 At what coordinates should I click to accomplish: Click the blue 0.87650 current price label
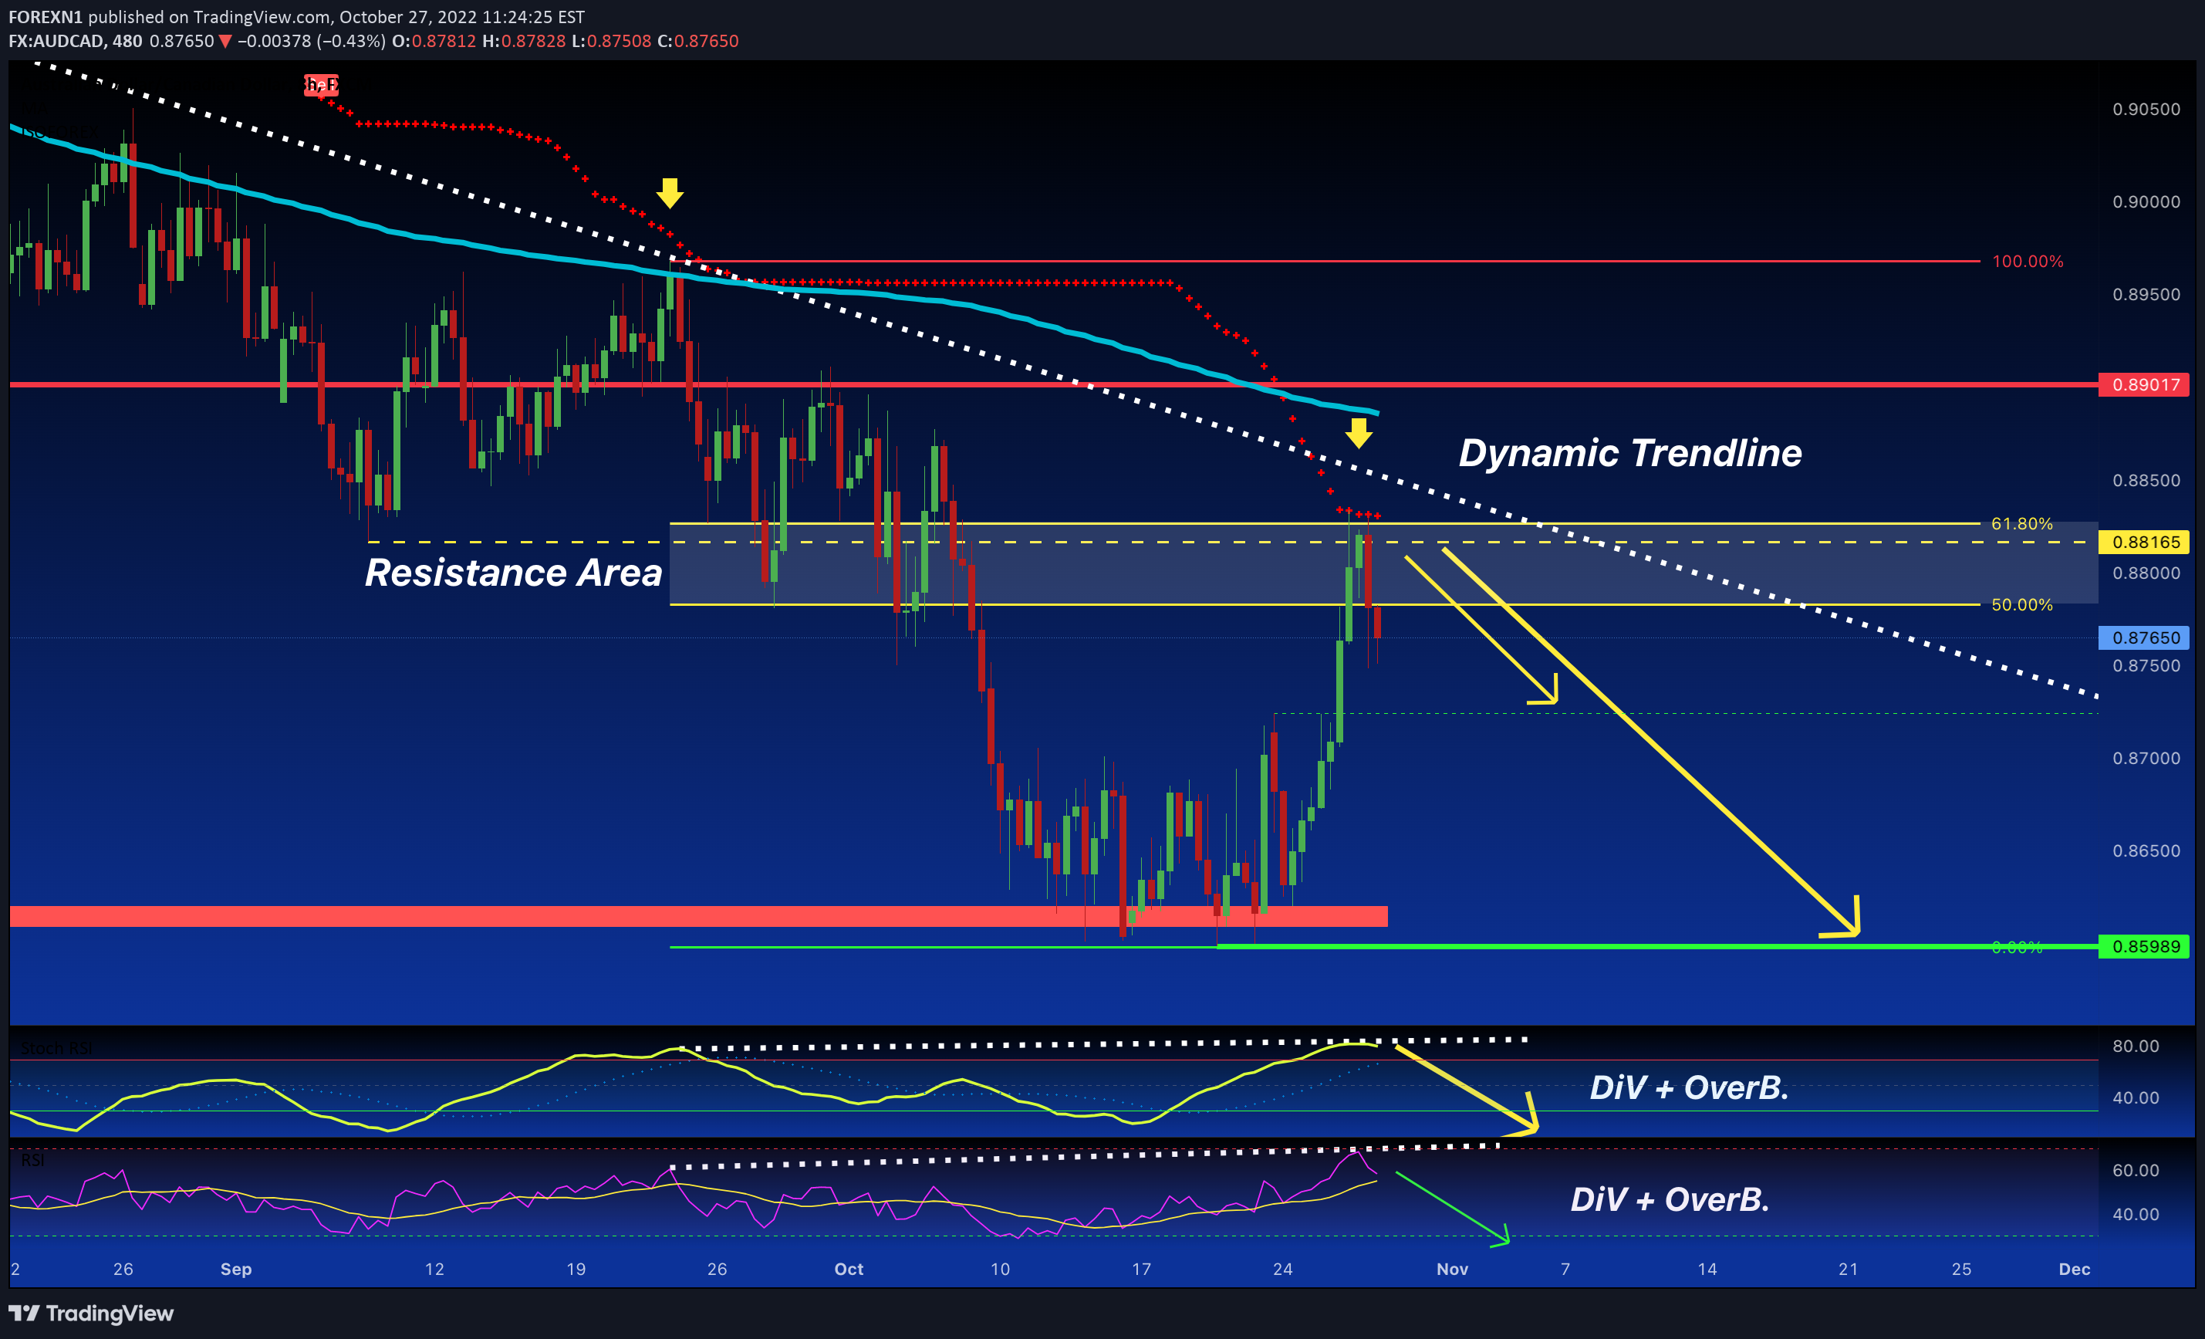pyautogui.click(x=2144, y=637)
